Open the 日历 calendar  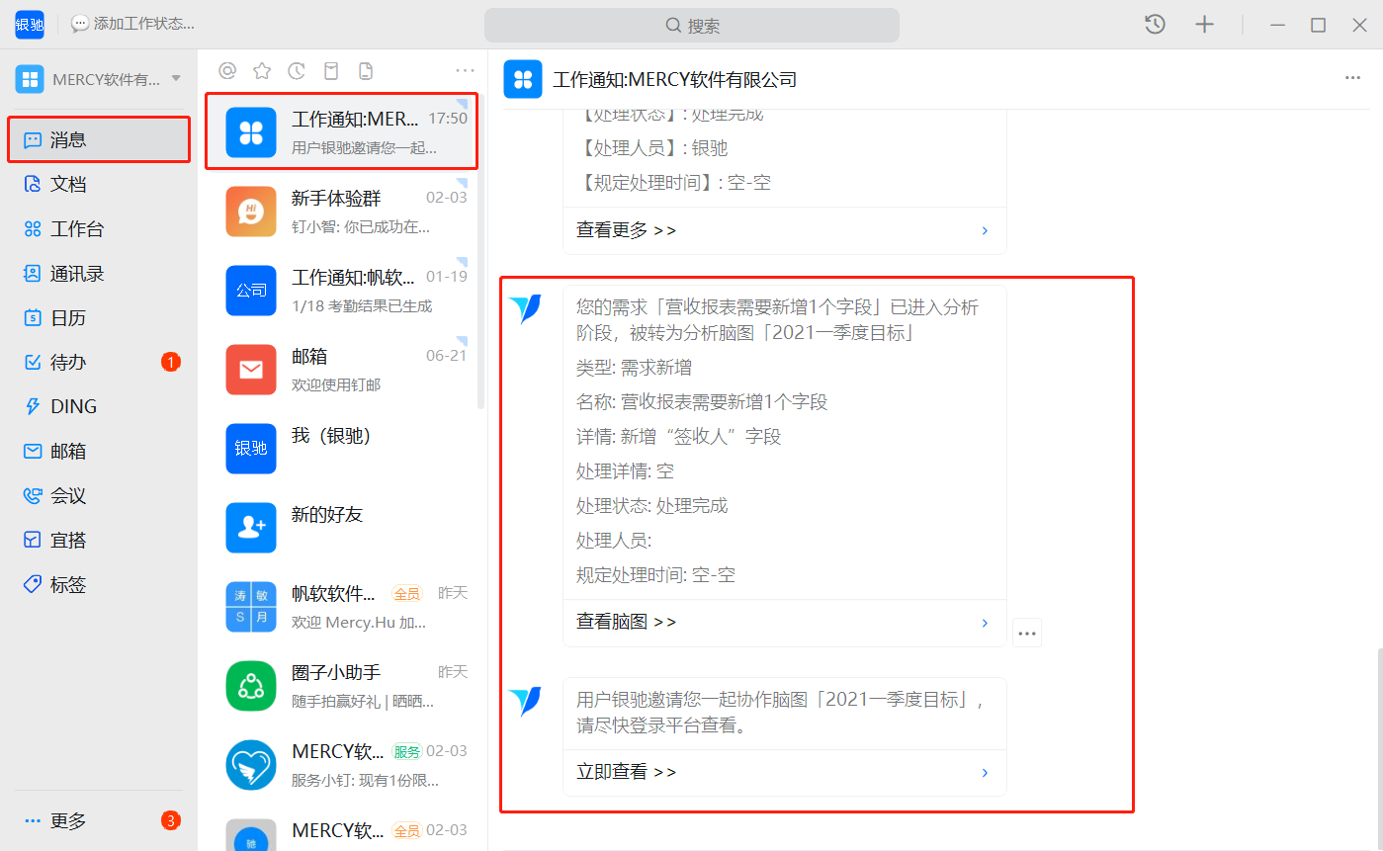click(99, 317)
